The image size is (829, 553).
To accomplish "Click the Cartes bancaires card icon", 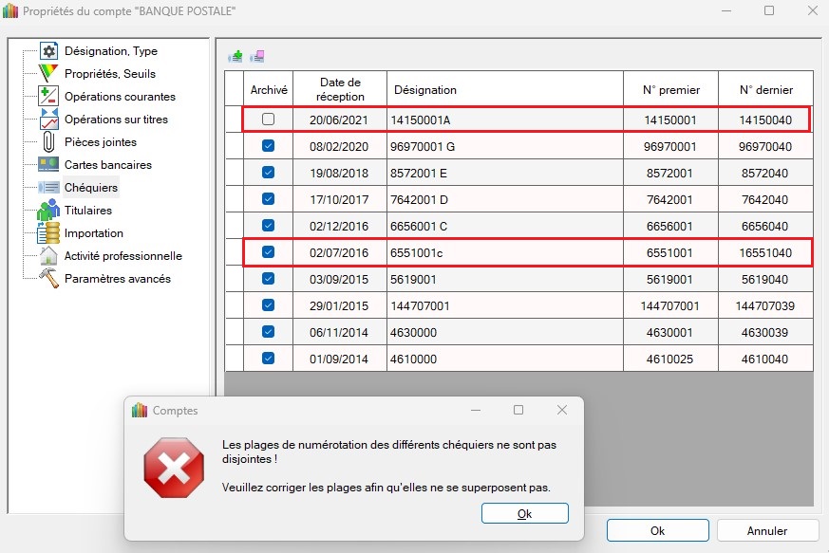I will [48, 165].
